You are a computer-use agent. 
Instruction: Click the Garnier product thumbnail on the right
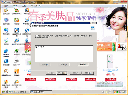pyautogui.click(x=110, y=62)
